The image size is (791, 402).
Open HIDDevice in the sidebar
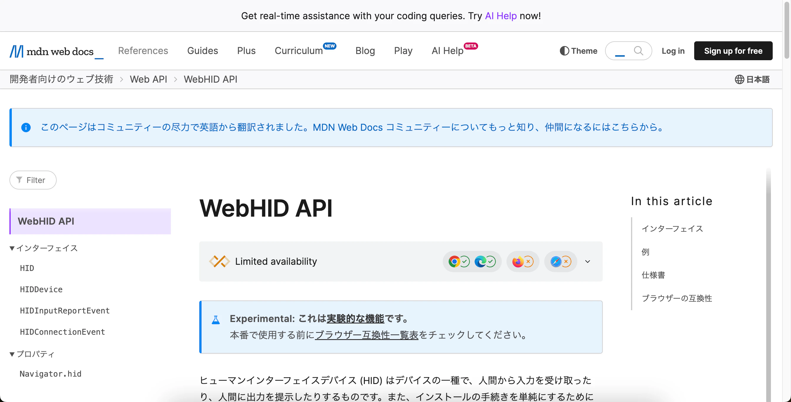click(x=41, y=290)
